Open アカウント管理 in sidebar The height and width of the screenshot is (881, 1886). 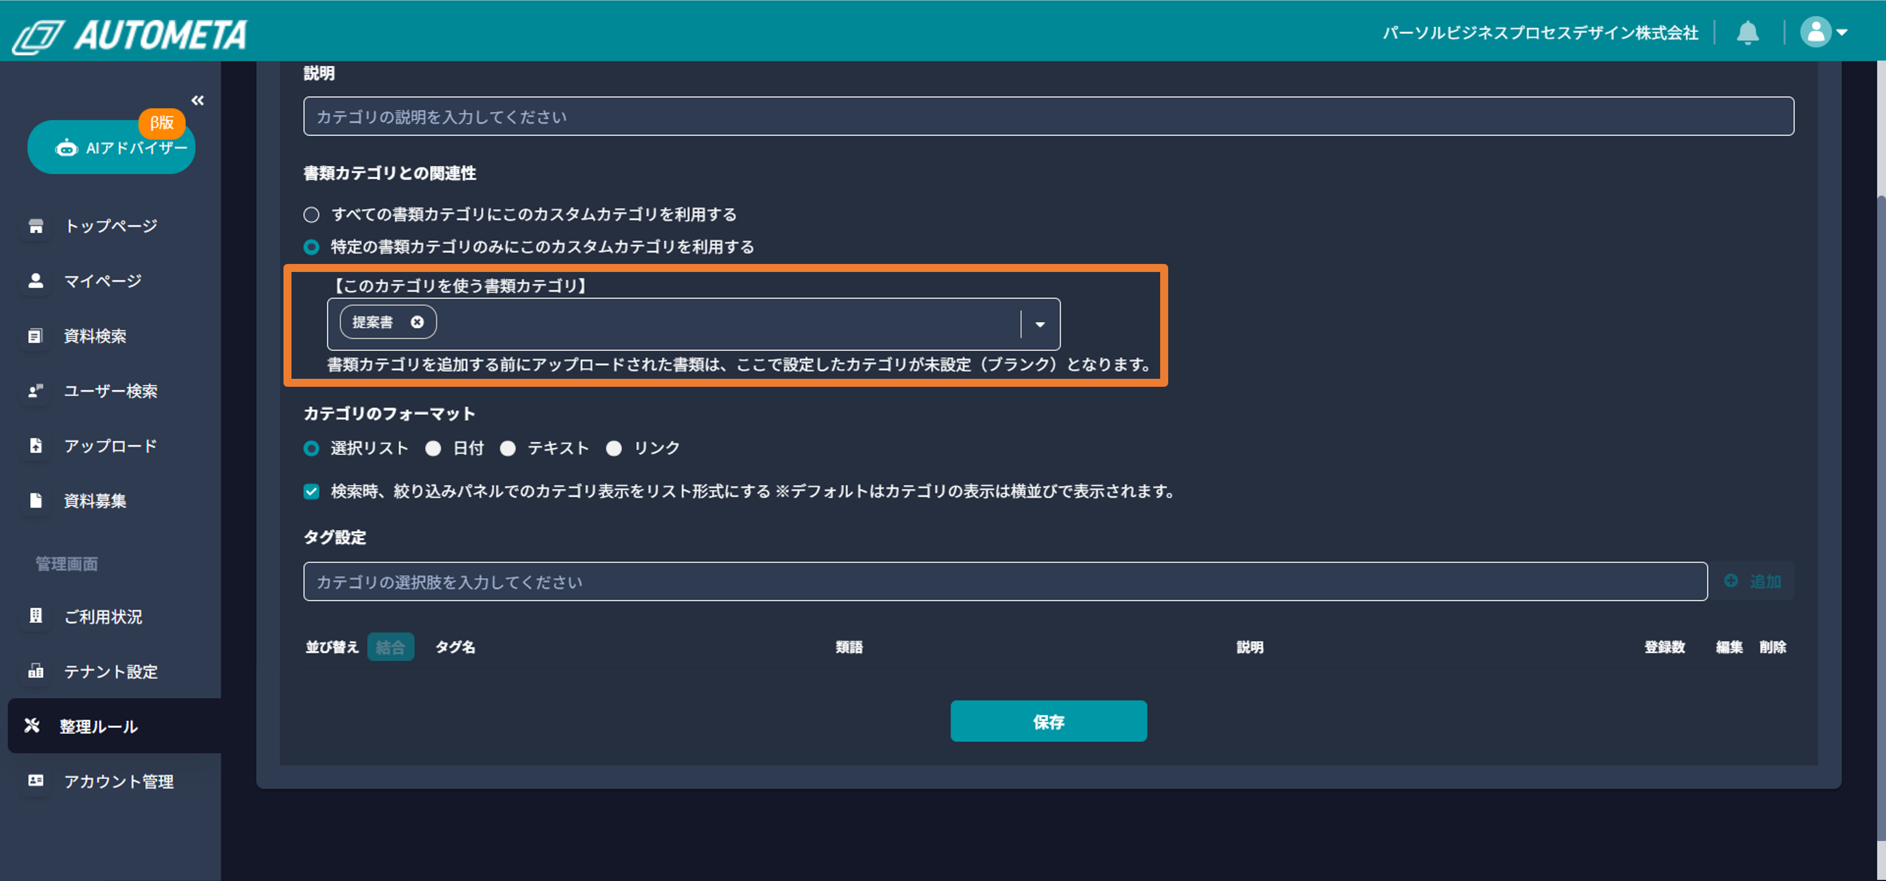[119, 781]
